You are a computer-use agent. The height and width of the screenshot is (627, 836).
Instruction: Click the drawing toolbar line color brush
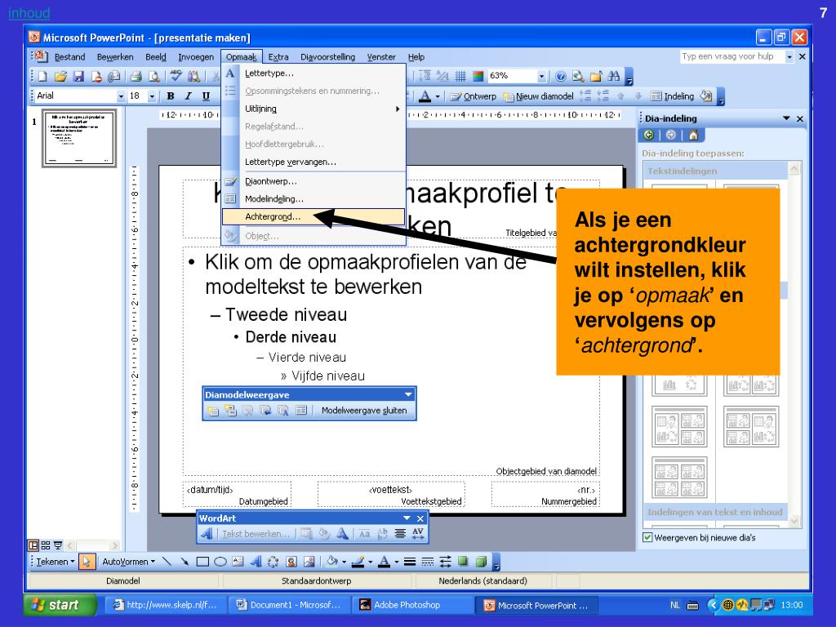click(358, 562)
